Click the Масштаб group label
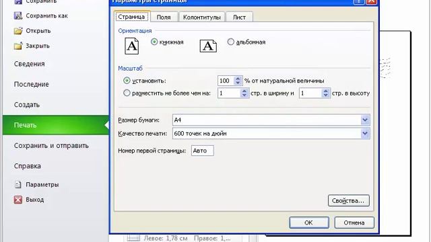 coord(130,69)
